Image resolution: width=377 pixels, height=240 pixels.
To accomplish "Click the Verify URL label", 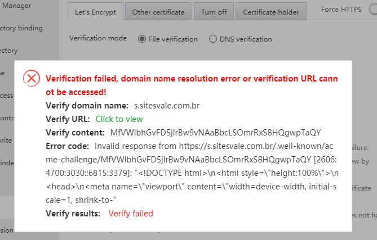I will click(x=67, y=119).
